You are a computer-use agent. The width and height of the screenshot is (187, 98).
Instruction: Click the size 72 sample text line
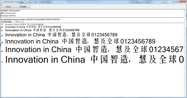(x=94, y=59)
